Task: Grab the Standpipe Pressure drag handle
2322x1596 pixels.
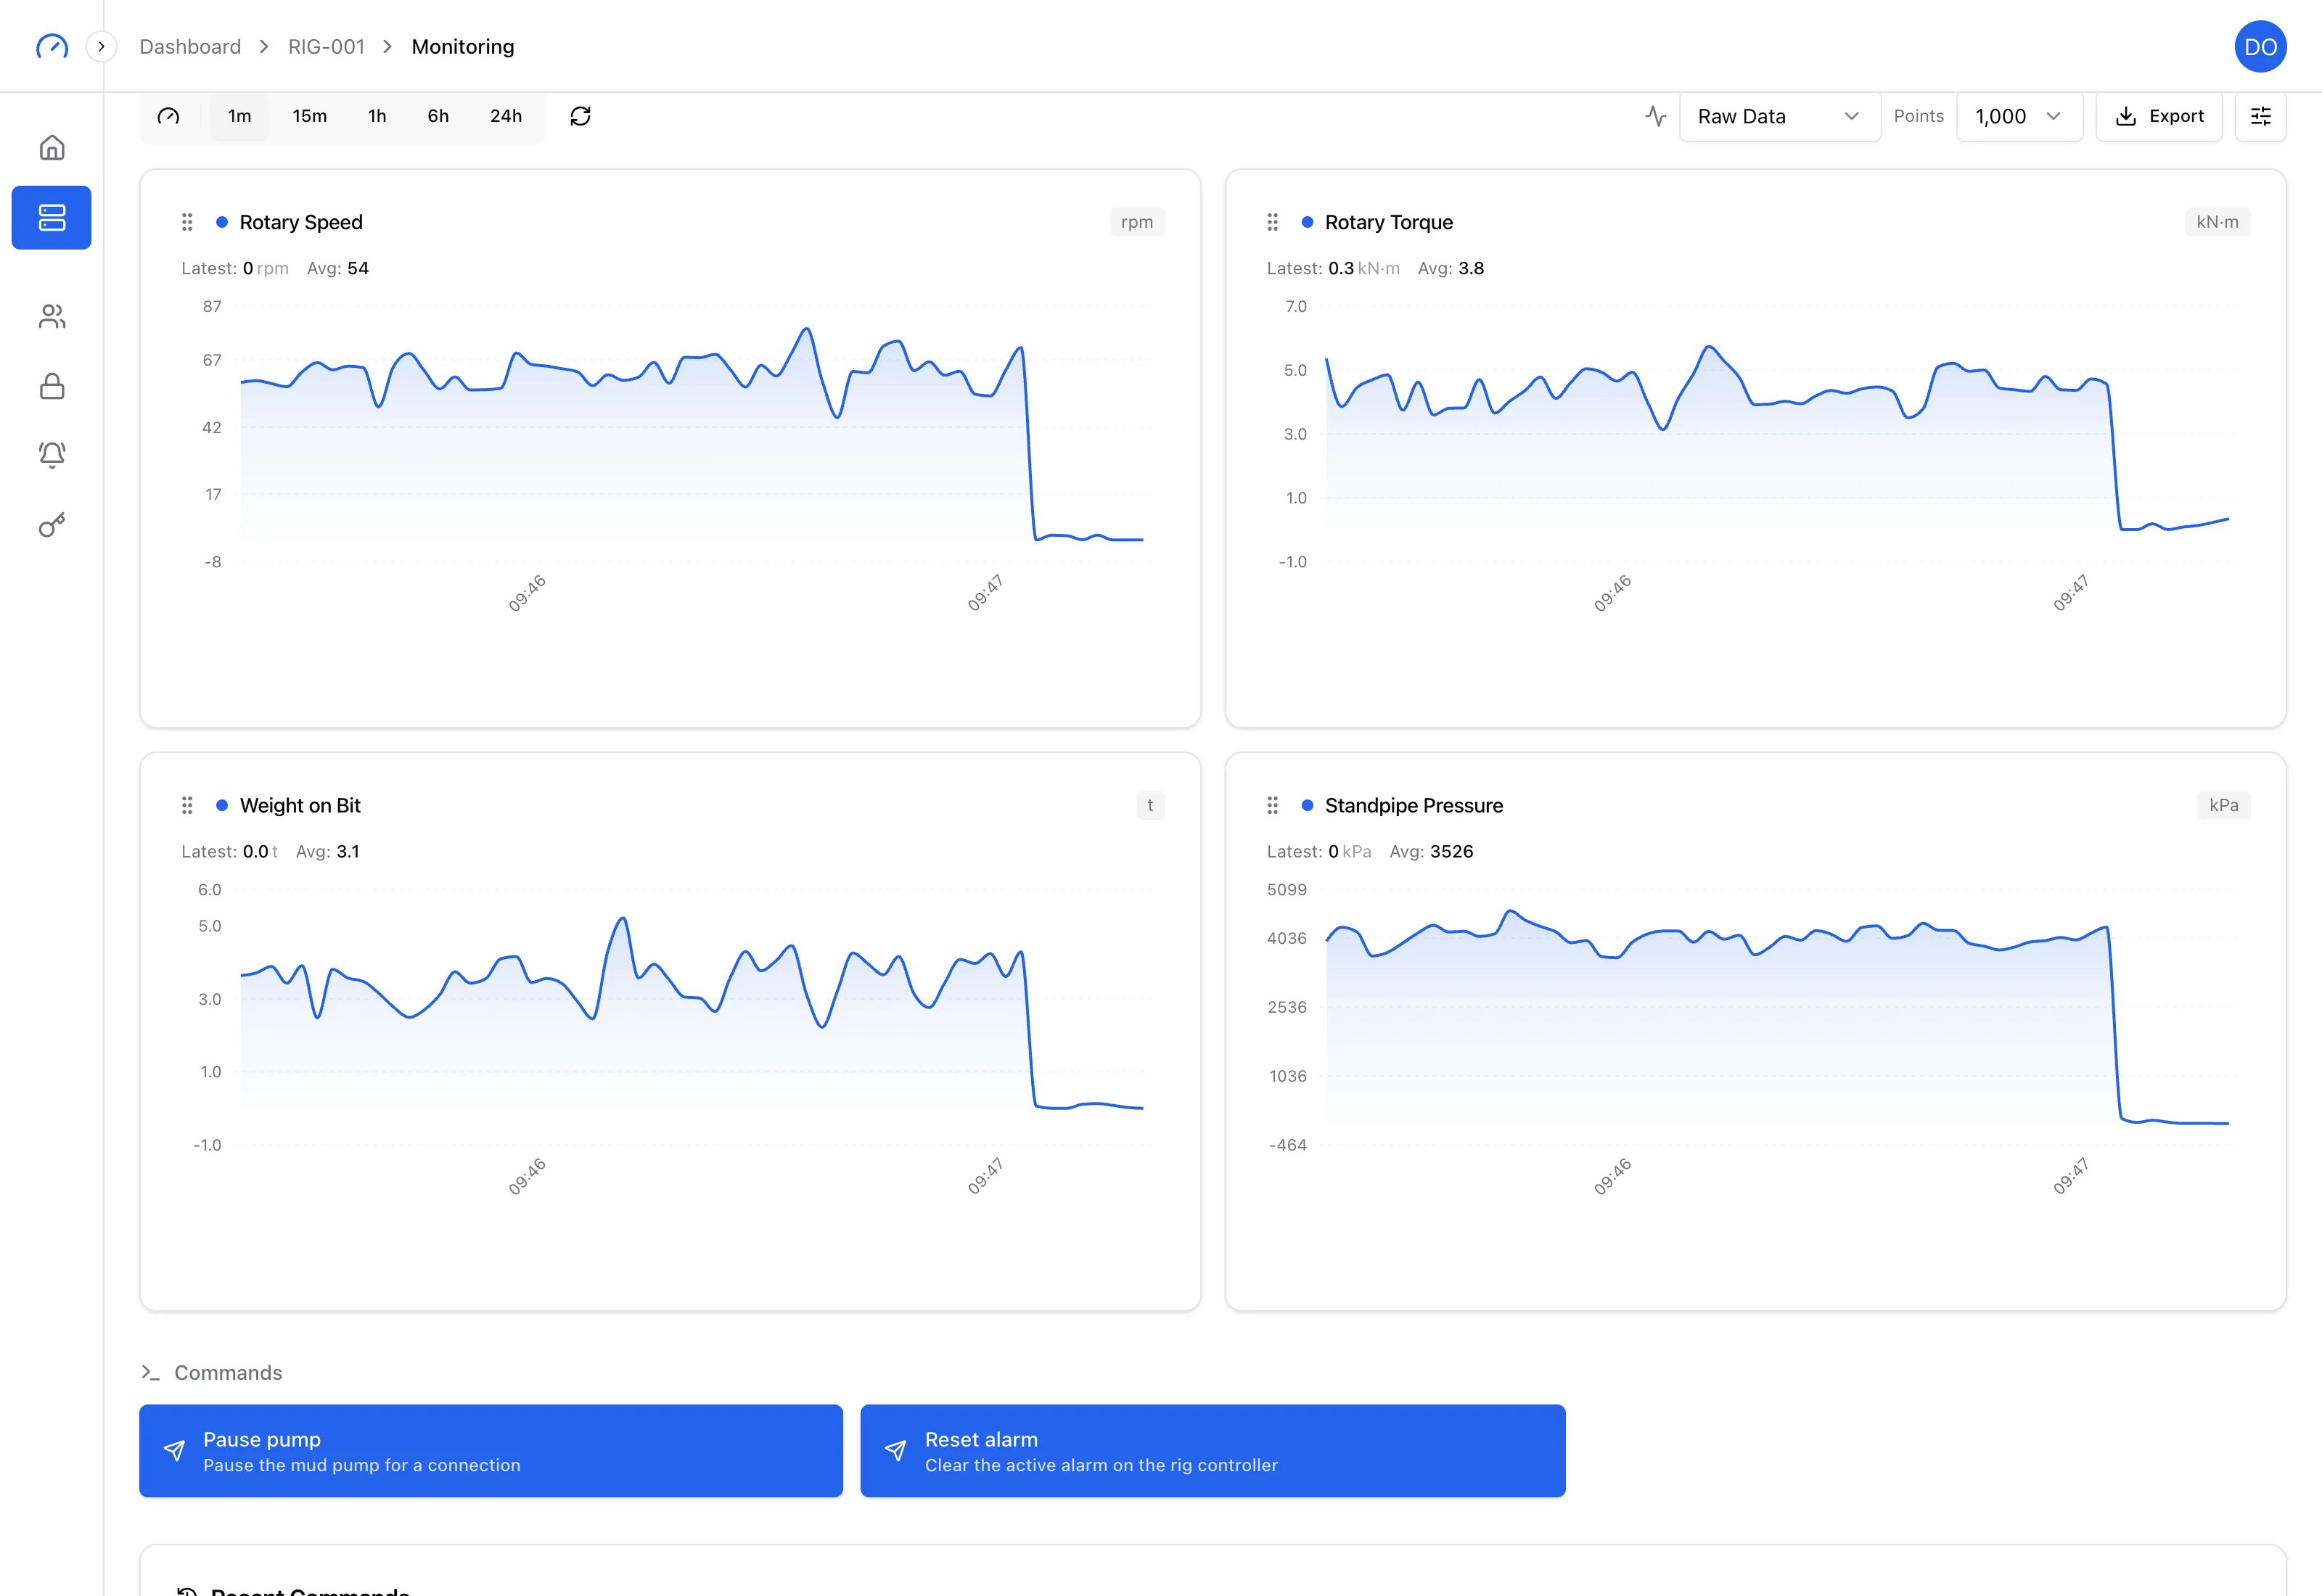Action: pyautogui.click(x=1272, y=805)
